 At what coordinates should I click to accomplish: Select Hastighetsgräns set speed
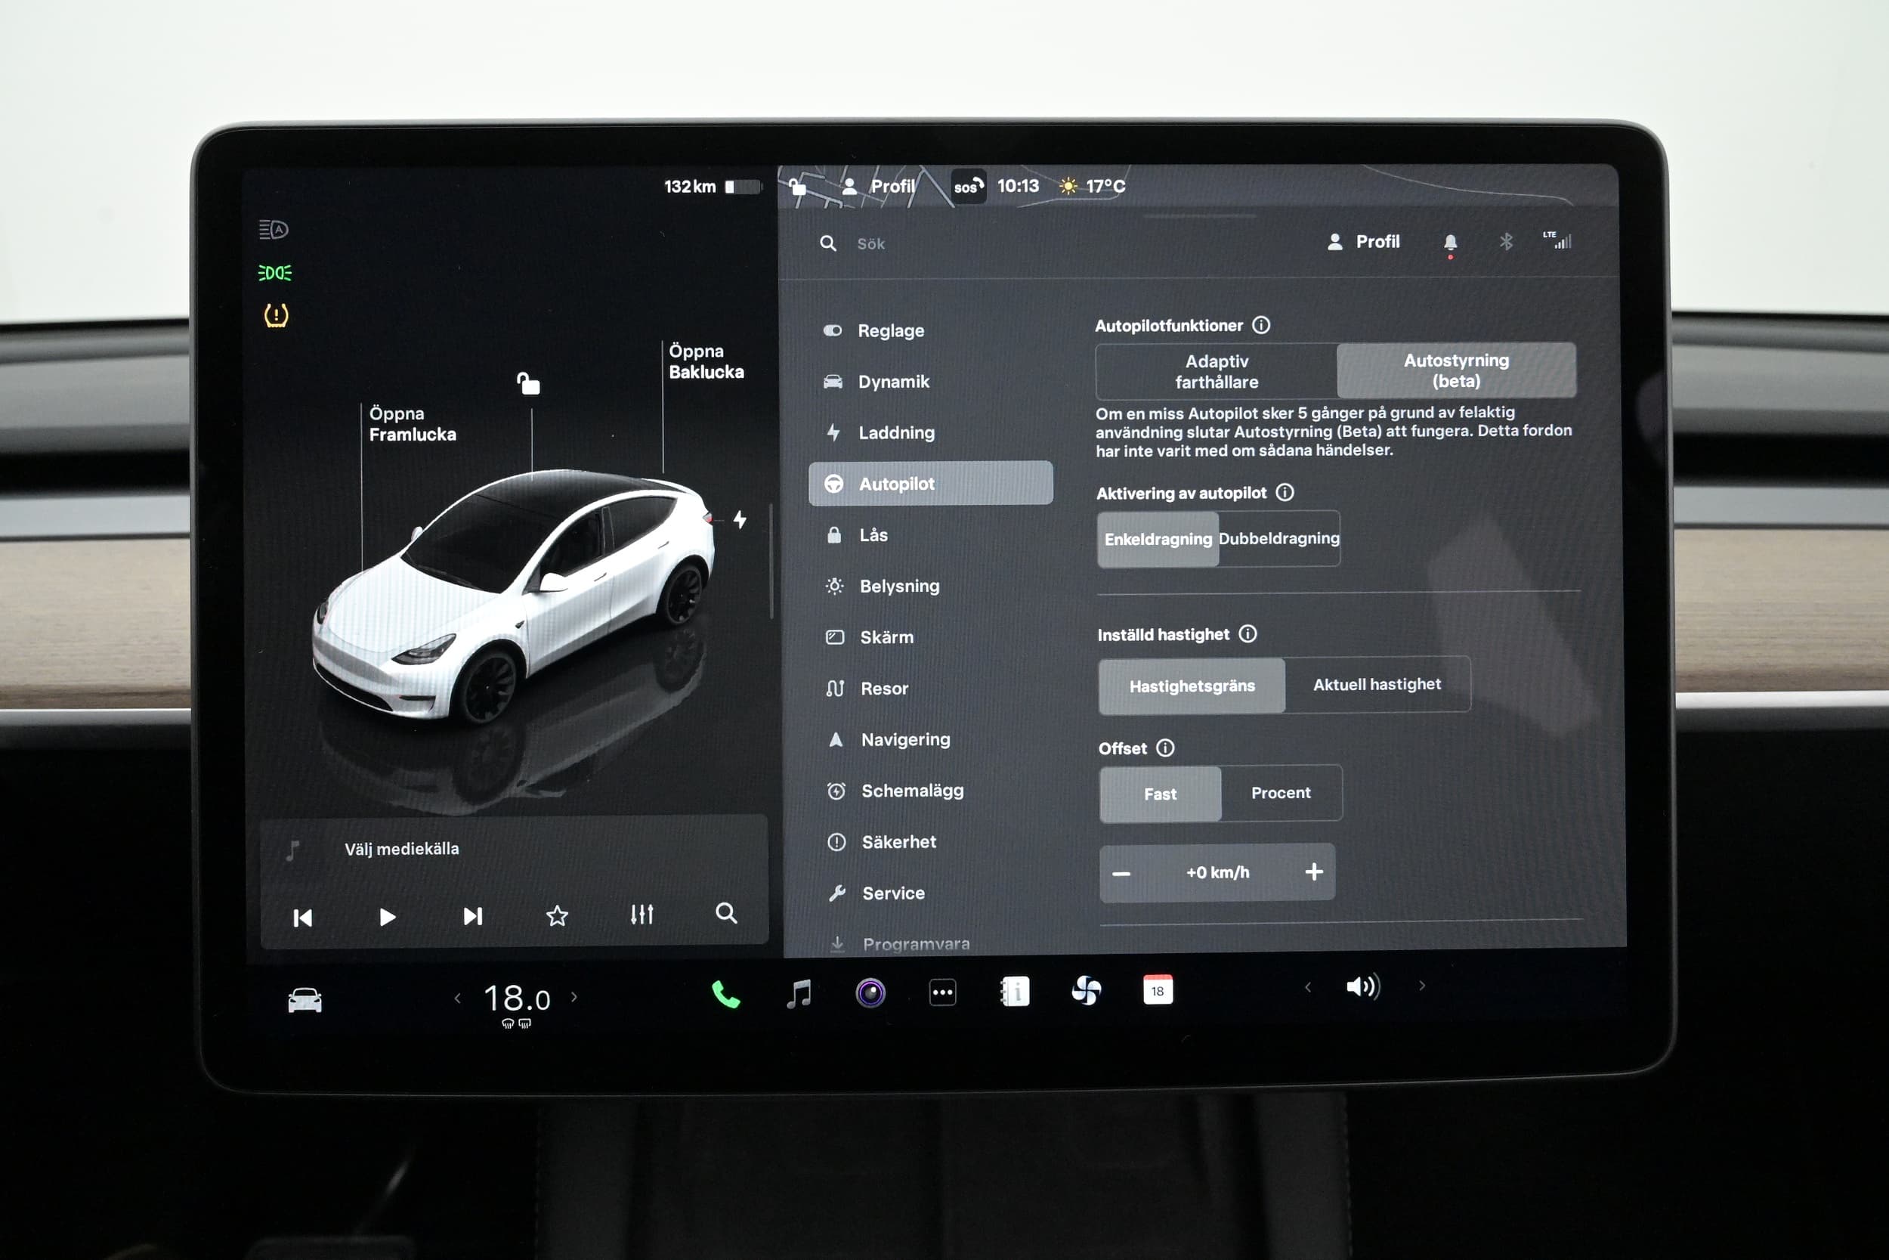click(x=1192, y=686)
